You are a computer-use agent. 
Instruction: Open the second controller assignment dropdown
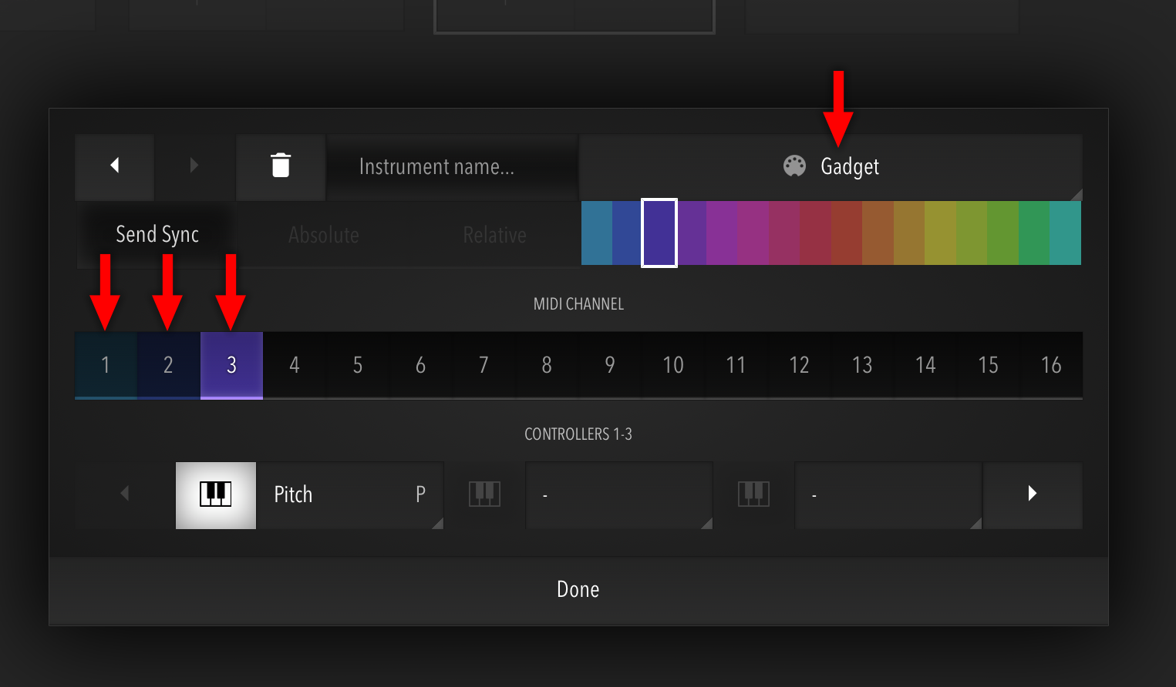[619, 495]
